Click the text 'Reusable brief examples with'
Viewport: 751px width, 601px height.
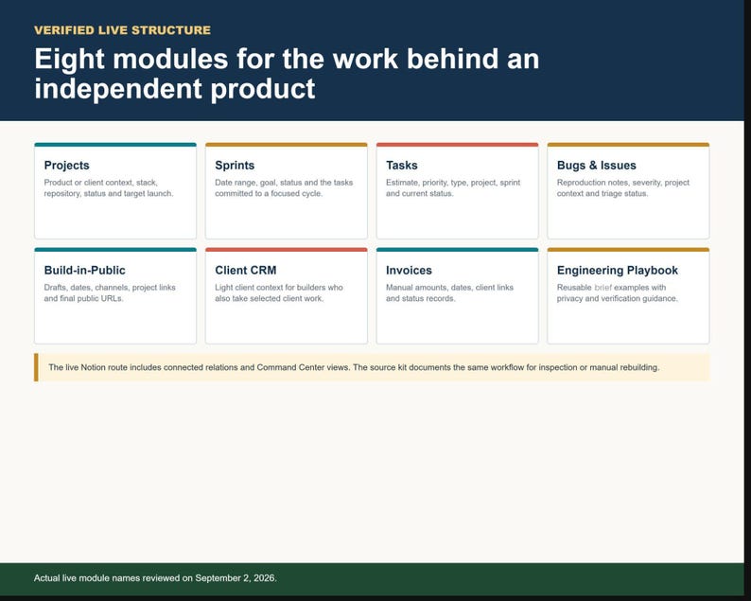pos(611,288)
